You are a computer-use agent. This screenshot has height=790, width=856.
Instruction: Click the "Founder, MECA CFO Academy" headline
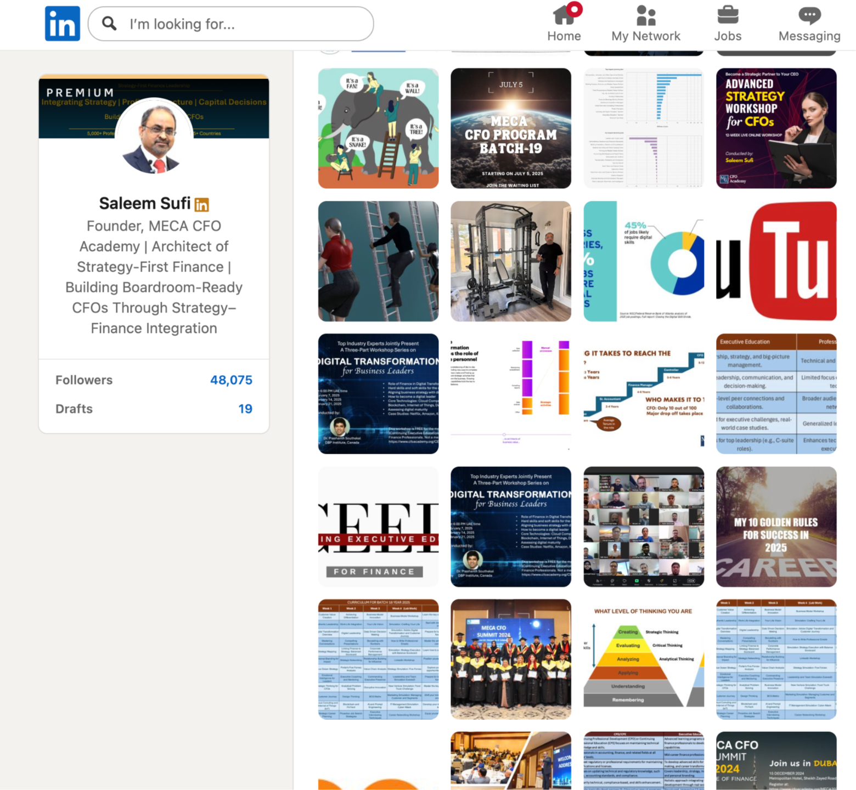point(154,277)
